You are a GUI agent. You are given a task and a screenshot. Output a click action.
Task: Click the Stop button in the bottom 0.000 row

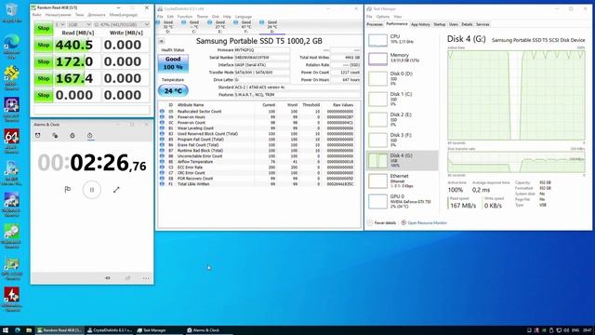44,95
